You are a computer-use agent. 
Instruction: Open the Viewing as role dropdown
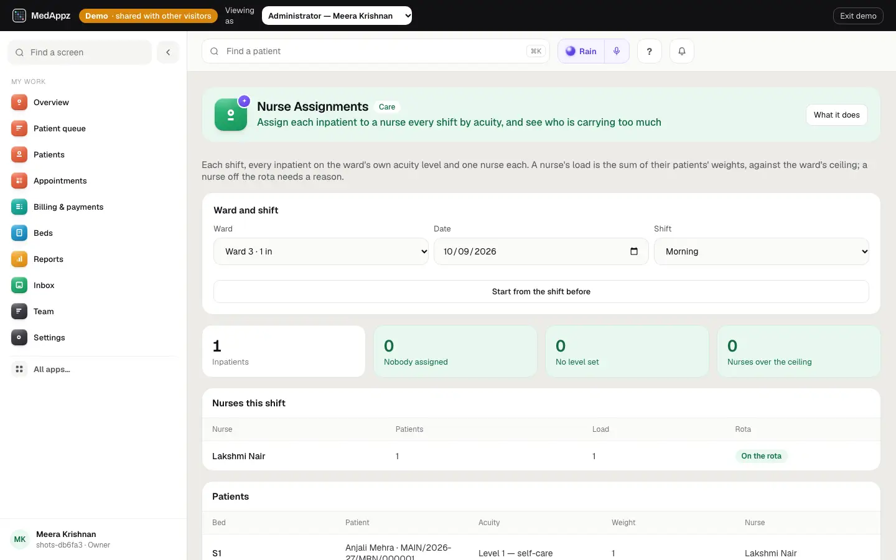tap(337, 16)
